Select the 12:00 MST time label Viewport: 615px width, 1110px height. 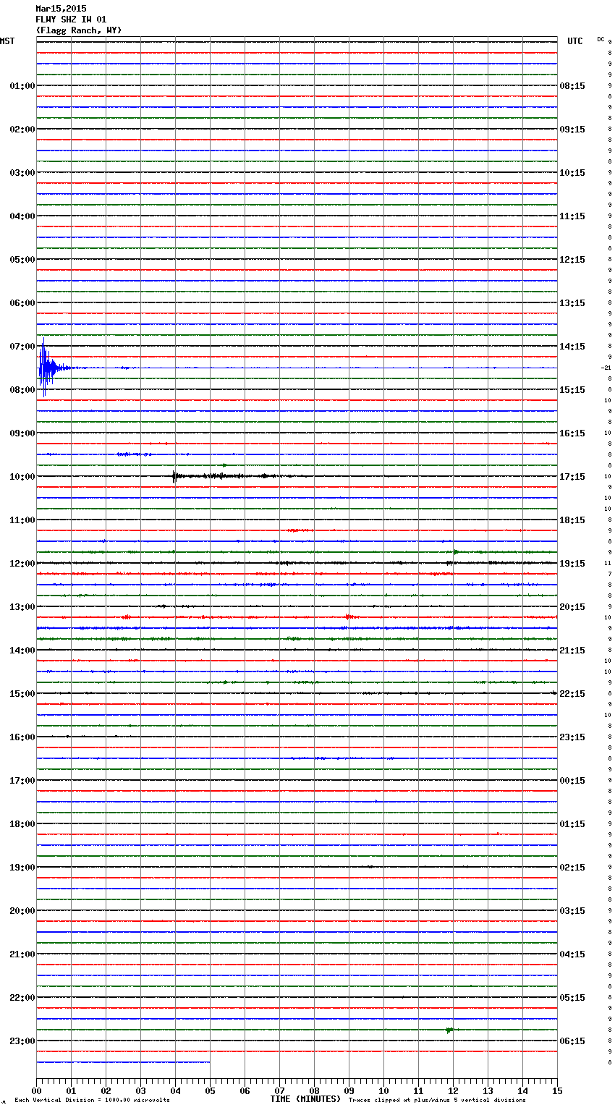[x=22, y=564]
